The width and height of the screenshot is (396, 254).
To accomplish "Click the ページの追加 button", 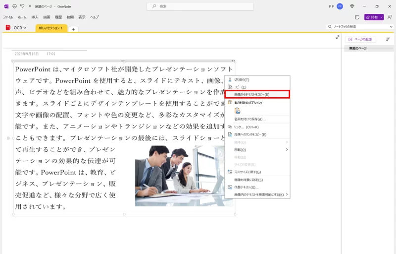I will coord(360,39).
